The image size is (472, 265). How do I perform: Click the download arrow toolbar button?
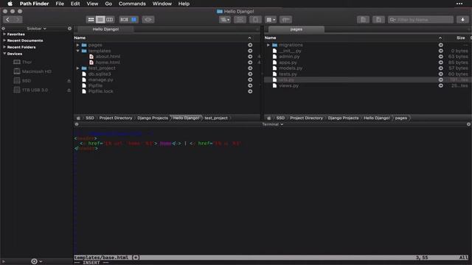pyautogui.click(x=462, y=20)
